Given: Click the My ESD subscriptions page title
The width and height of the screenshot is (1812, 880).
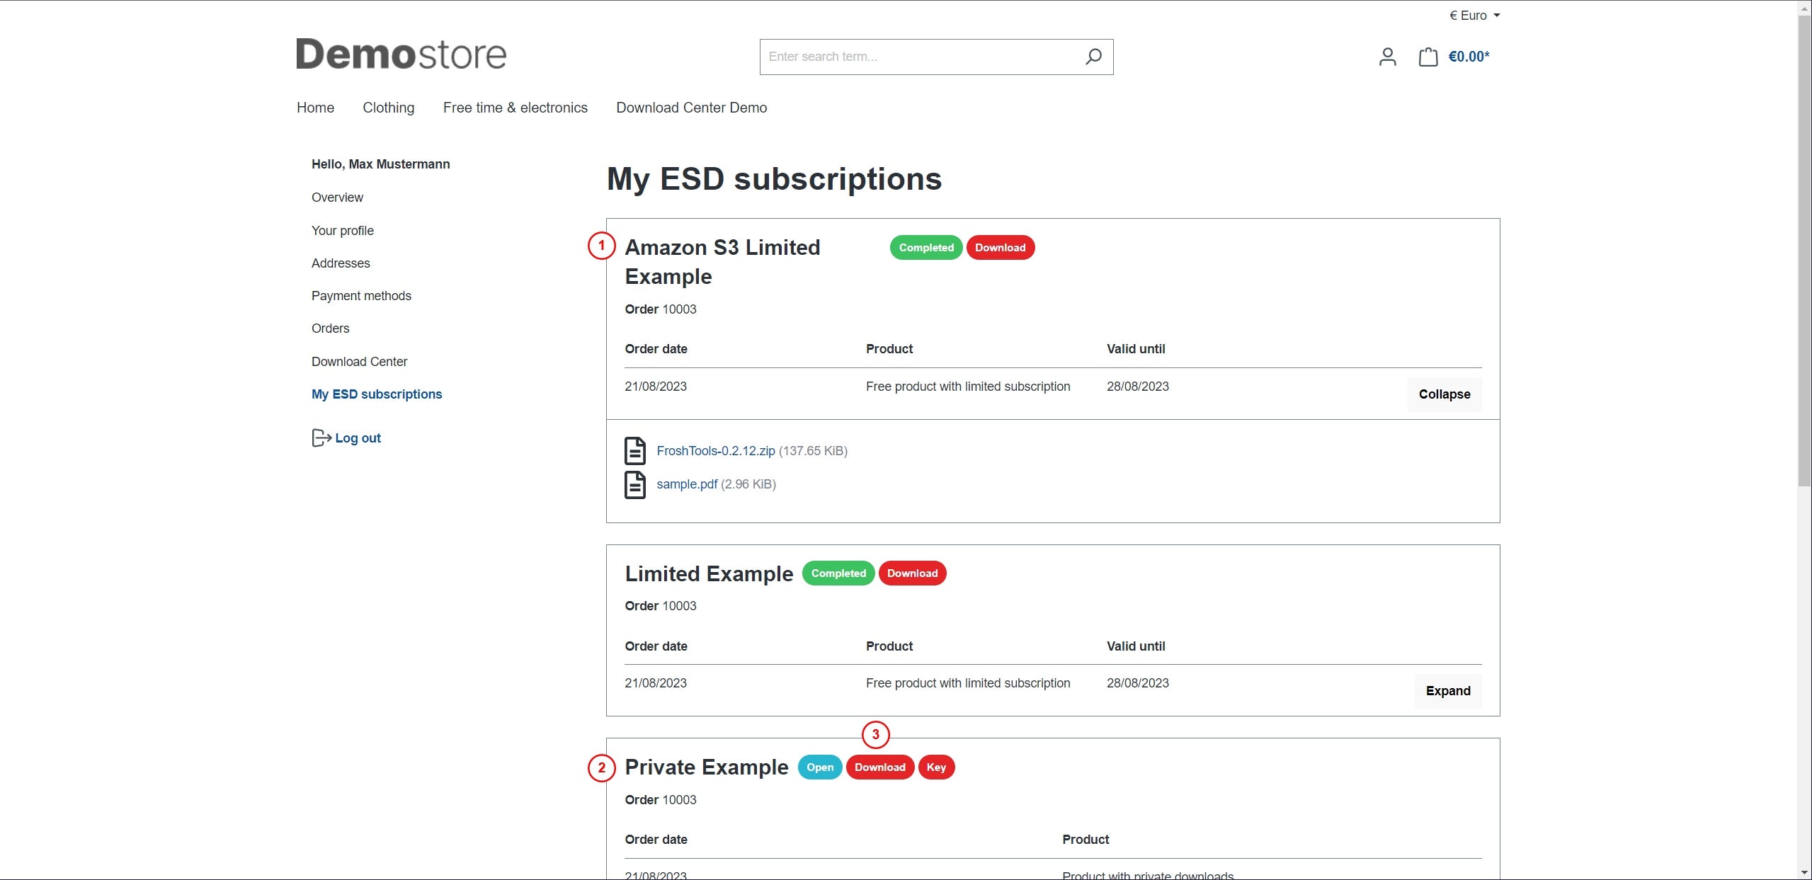Looking at the screenshot, I should [x=775, y=179].
